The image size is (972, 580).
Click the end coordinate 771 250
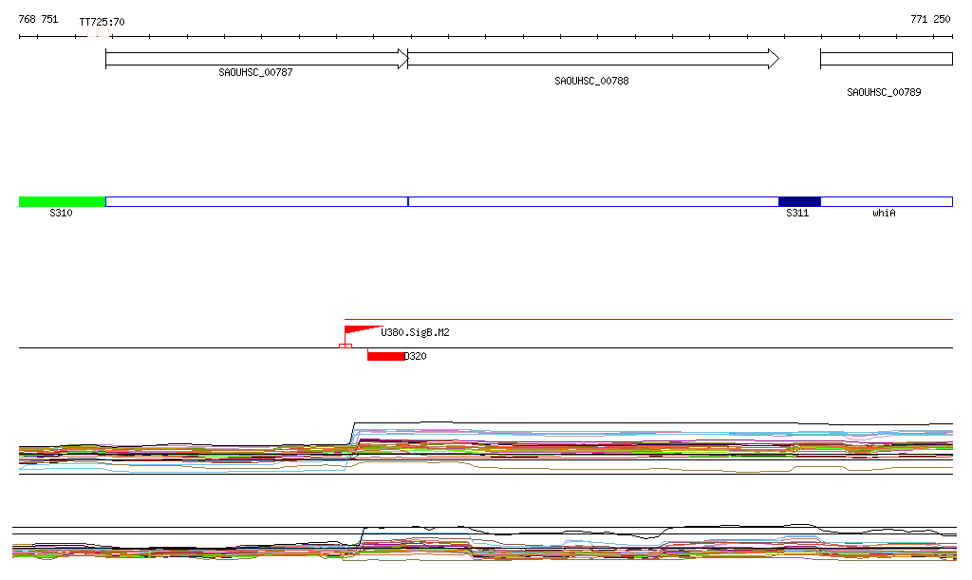pyautogui.click(x=929, y=19)
